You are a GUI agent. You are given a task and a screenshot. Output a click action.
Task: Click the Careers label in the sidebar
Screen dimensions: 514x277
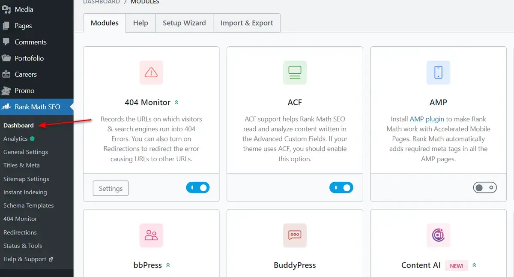(26, 74)
